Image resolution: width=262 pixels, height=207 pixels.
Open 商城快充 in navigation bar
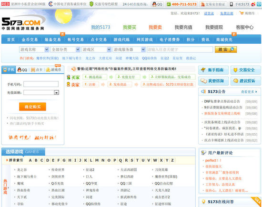coord(224,39)
